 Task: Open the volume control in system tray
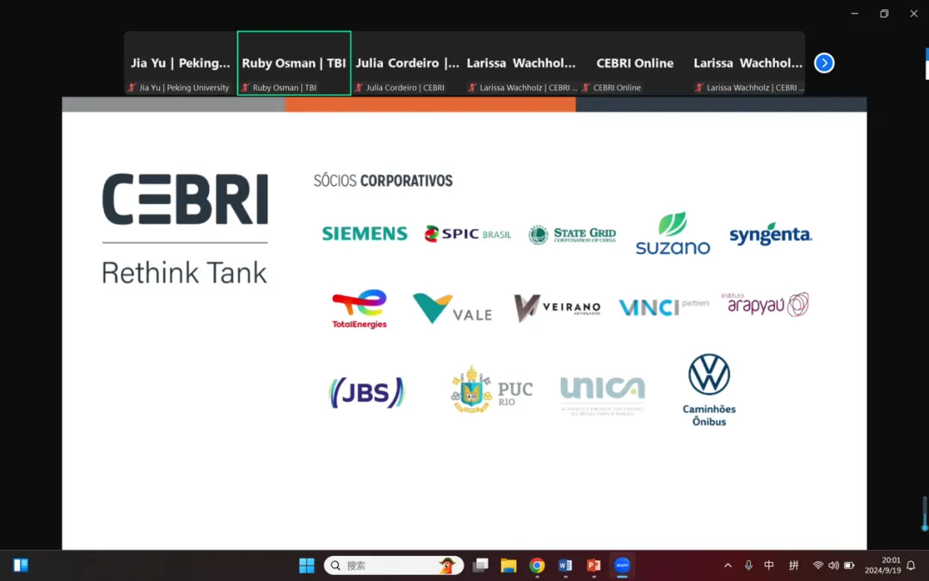tap(833, 566)
